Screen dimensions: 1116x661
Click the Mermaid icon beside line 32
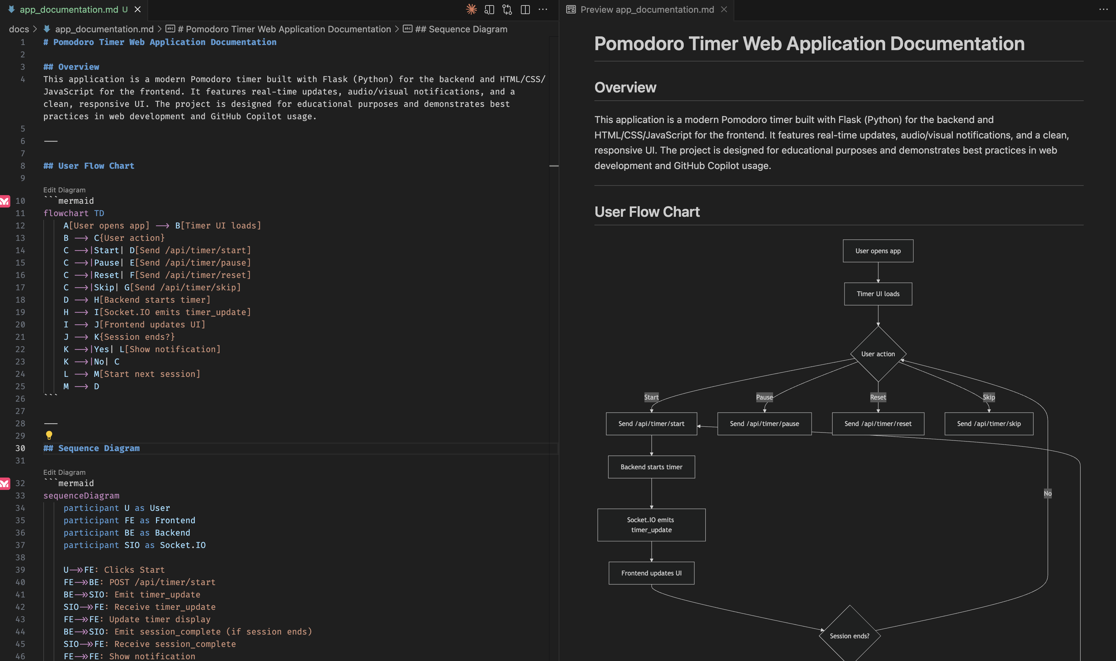click(5, 484)
